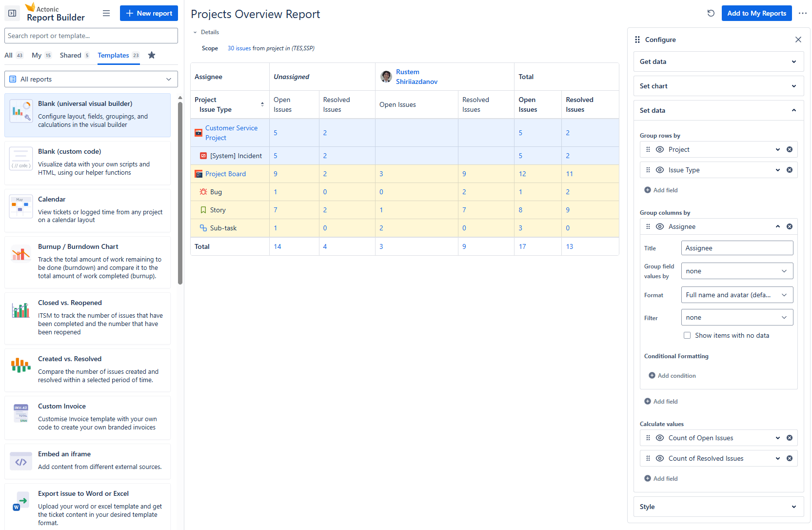Open the 30 issues scope link
Screen dimensions: 812x530
coord(239,48)
